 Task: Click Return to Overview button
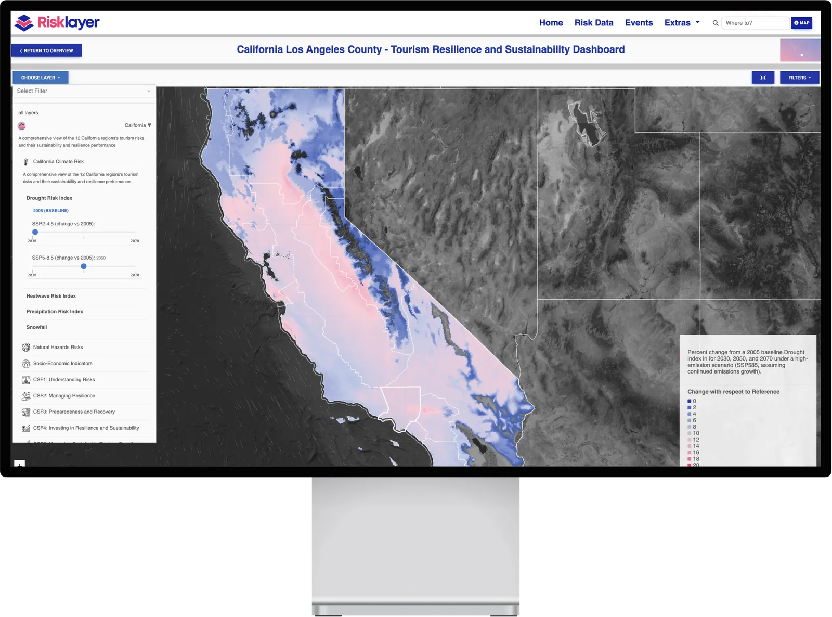pos(46,50)
